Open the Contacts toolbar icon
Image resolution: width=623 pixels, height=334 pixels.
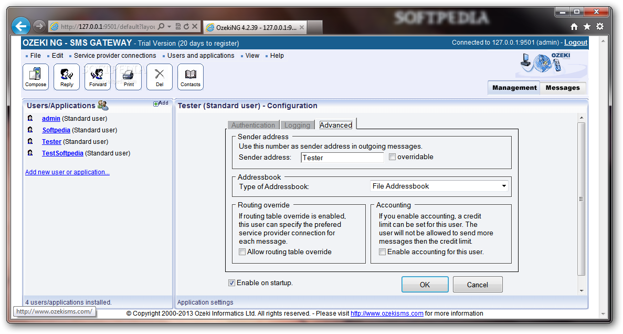coord(191,77)
